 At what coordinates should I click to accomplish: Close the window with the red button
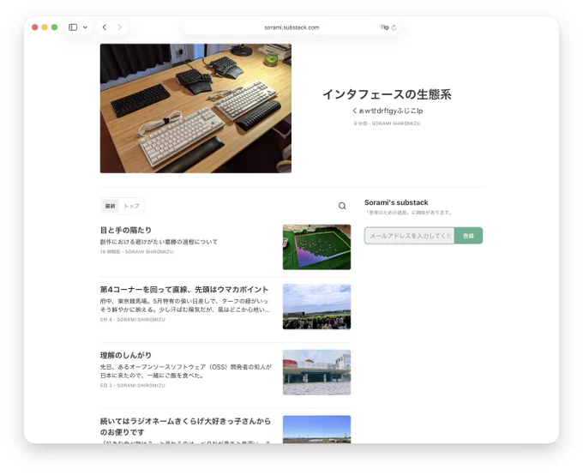pos(35,27)
